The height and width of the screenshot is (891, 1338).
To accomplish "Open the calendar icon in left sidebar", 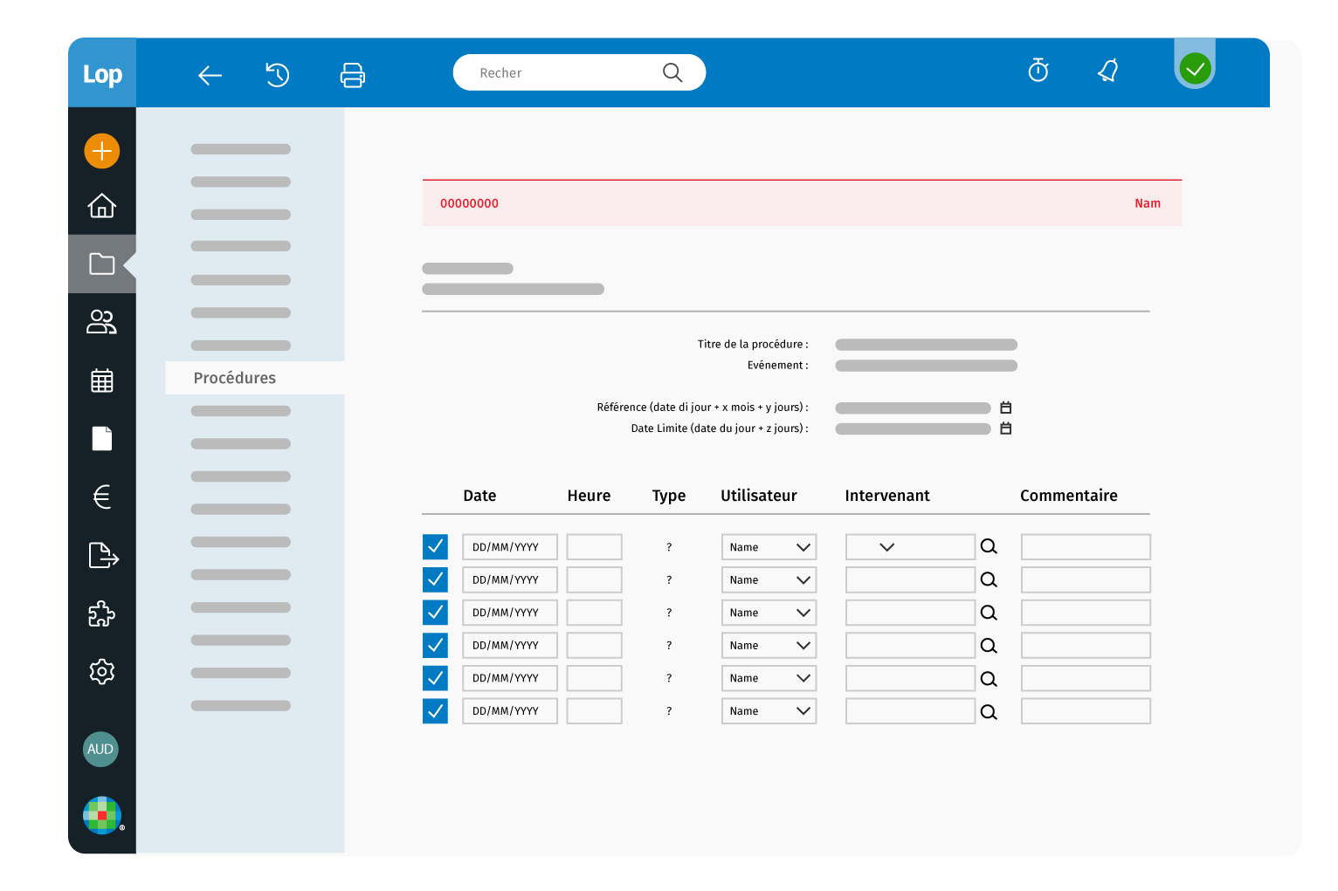I will click(102, 380).
